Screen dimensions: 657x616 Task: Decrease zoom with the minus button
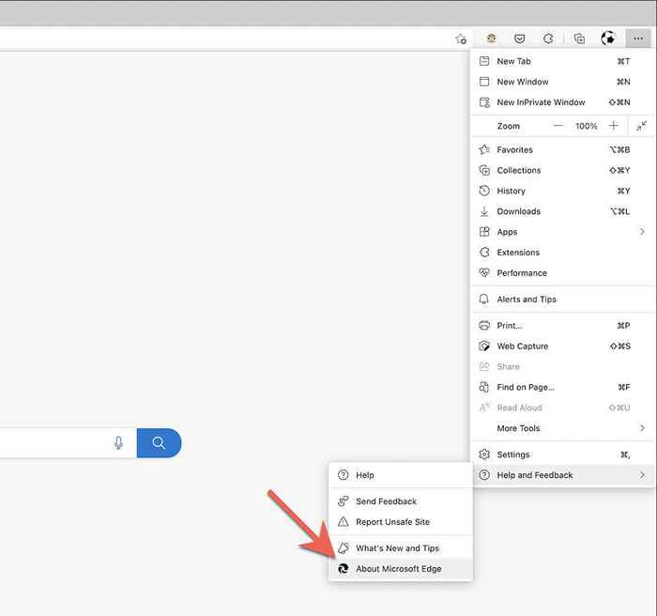tap(558, 126)
